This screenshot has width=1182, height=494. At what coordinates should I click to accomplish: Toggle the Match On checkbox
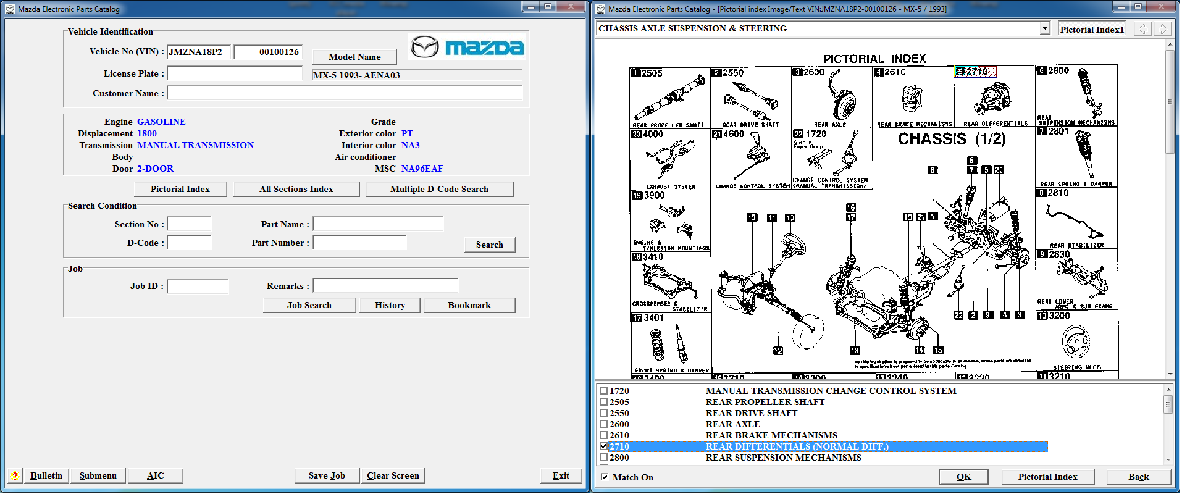coord(605,477)
